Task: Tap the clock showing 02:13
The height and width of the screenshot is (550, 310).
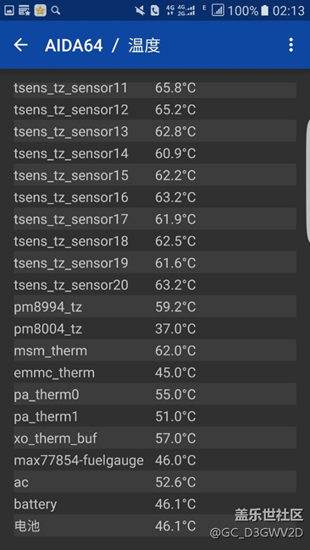Action: (289, 10)
